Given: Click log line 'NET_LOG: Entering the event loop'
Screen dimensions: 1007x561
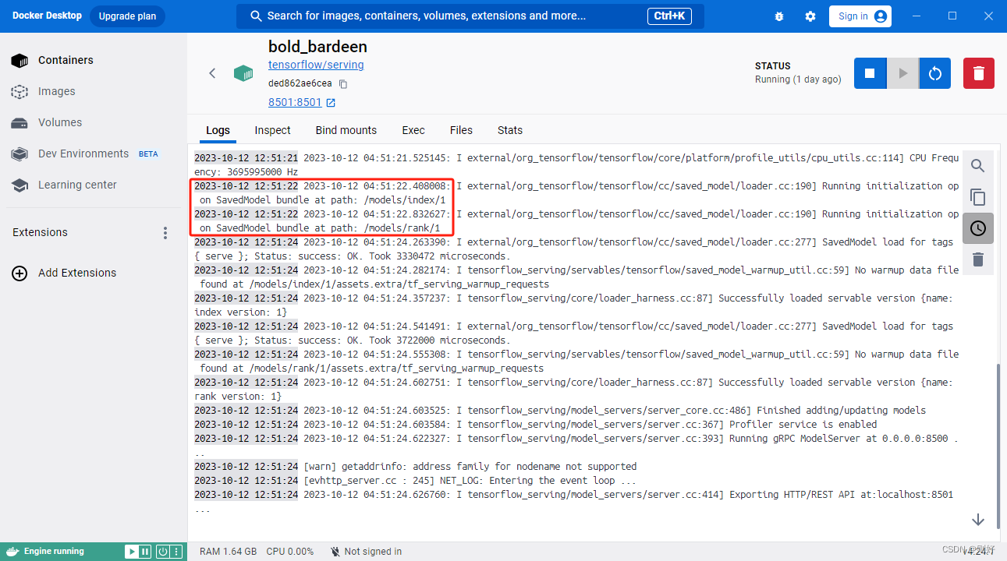Looking at the screenshot, I should 416,481.
